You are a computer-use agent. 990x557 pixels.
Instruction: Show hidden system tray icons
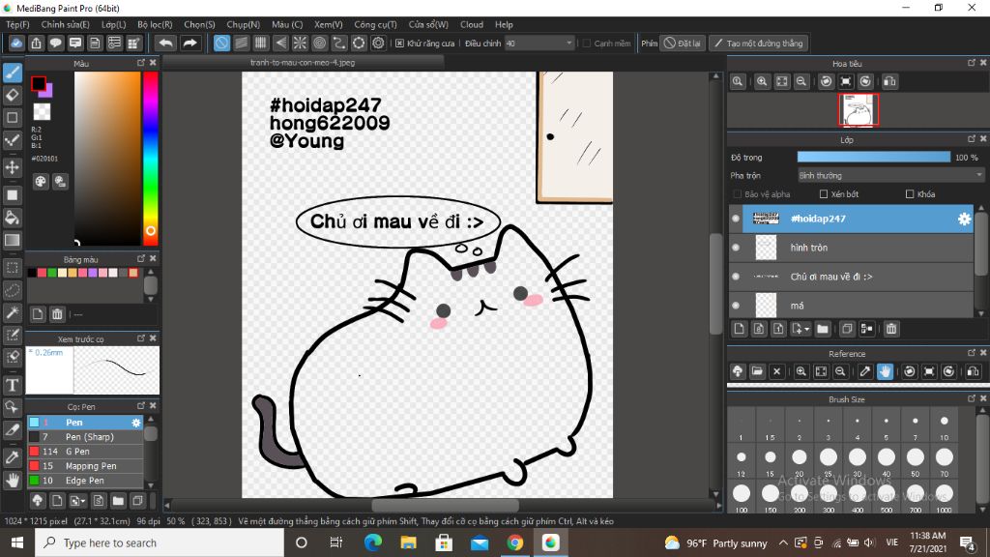click(783, 542)
